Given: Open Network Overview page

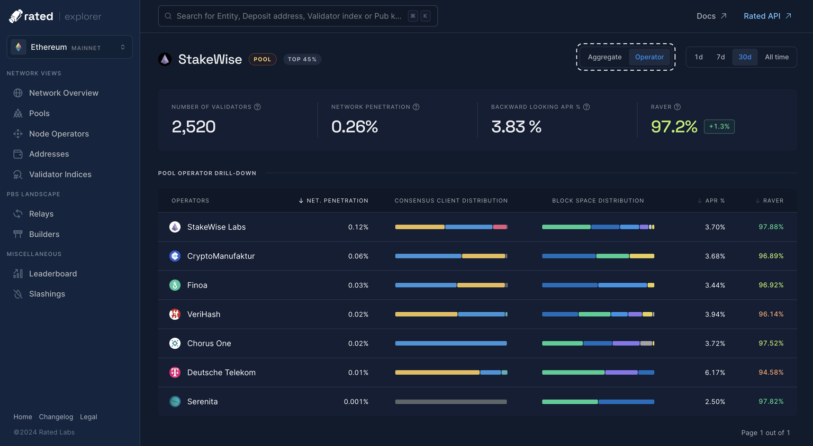Looking at the screenshot, I should click(64, 93).
